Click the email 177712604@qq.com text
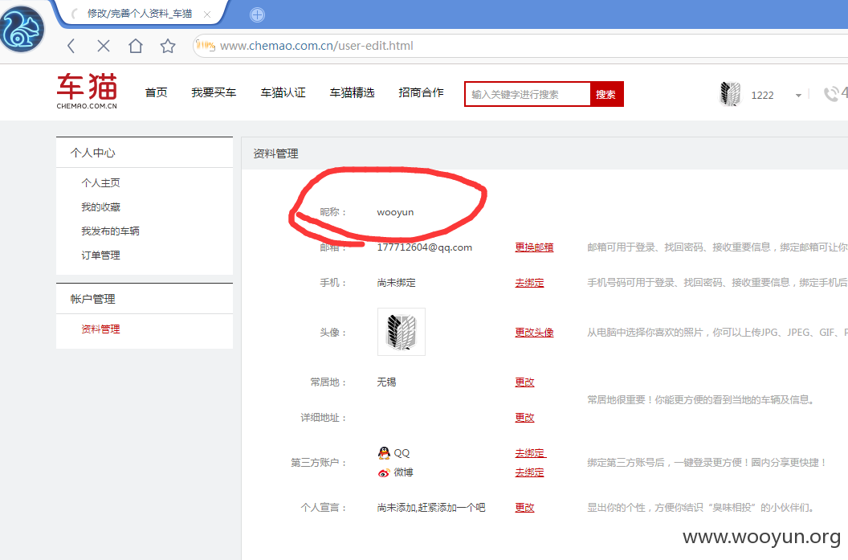Screen dimensions: 848x560 pos(425,247)
